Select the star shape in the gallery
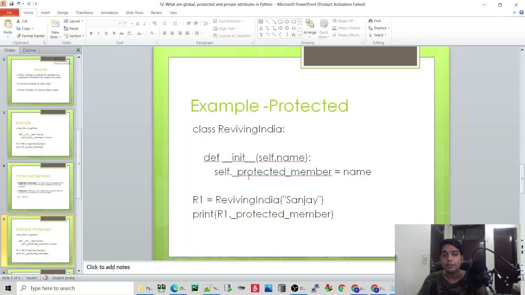The image size is (525, 295). (293, 35)
